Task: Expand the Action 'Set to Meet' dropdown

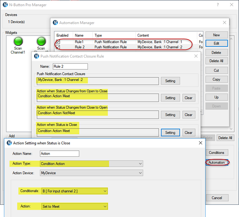Action: coord(74,207)
